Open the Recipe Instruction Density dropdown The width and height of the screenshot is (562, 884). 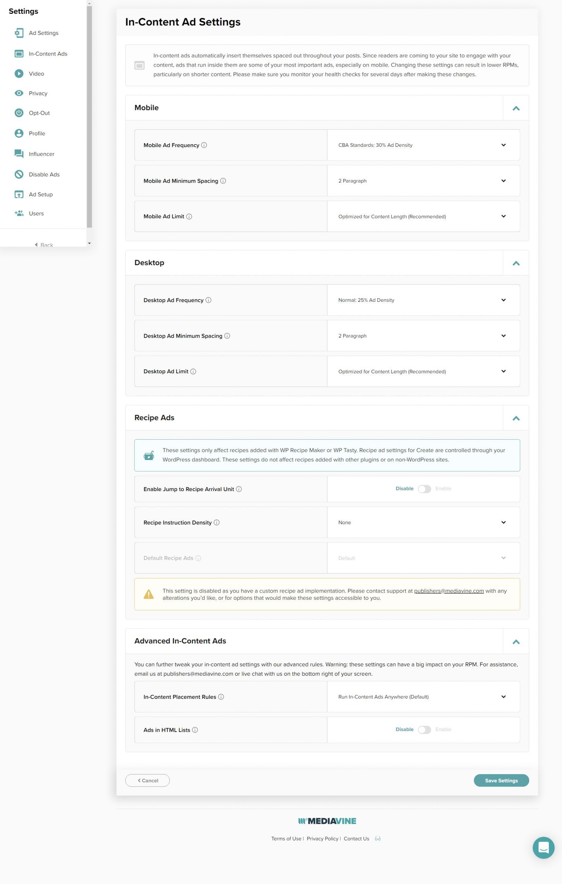[x=423, y=522]
